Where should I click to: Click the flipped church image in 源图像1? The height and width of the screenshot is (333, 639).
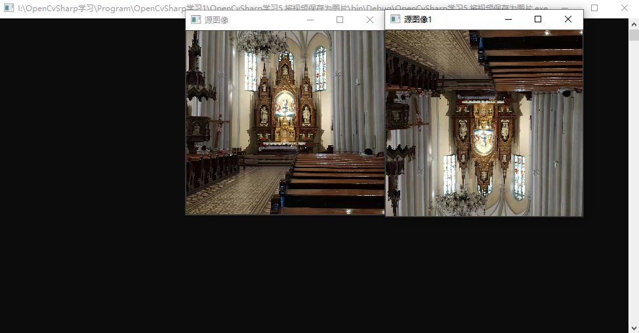click(484, 123)
